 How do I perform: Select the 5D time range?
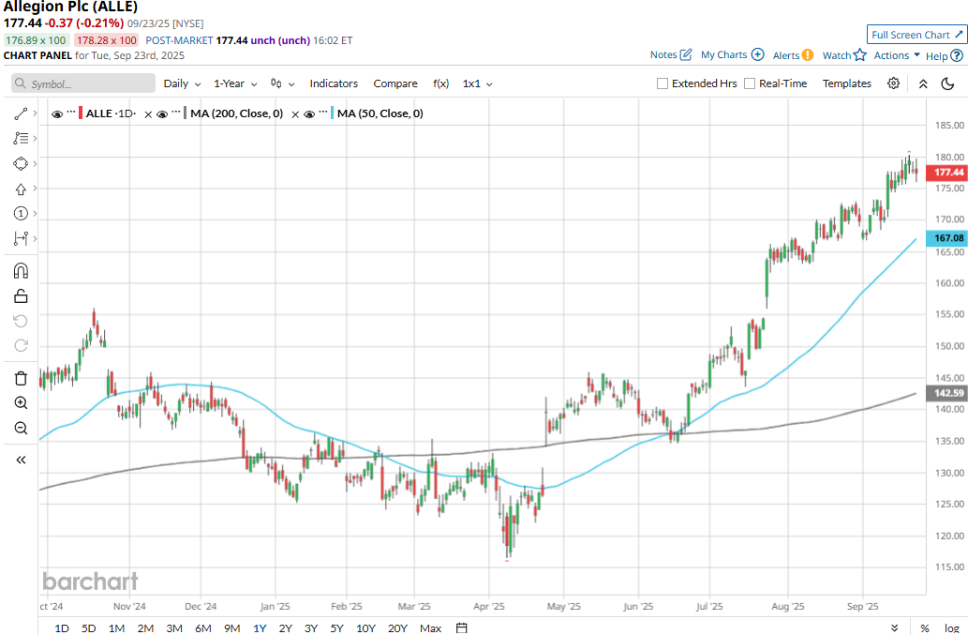pos(89,628)
